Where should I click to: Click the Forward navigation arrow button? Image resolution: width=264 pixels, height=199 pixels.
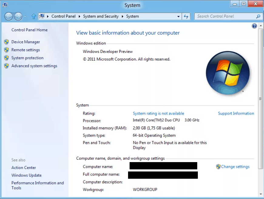[18, 16]
